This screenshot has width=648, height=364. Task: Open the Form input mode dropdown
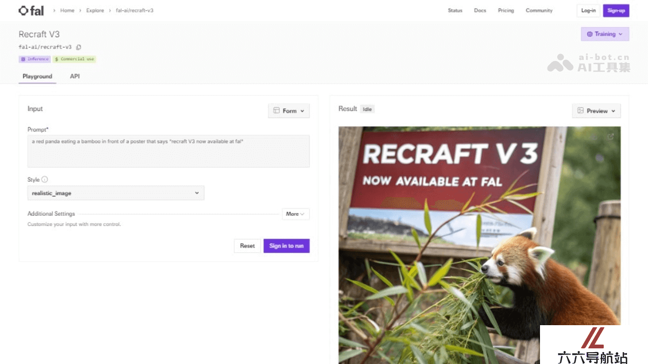tap(289, 111)
